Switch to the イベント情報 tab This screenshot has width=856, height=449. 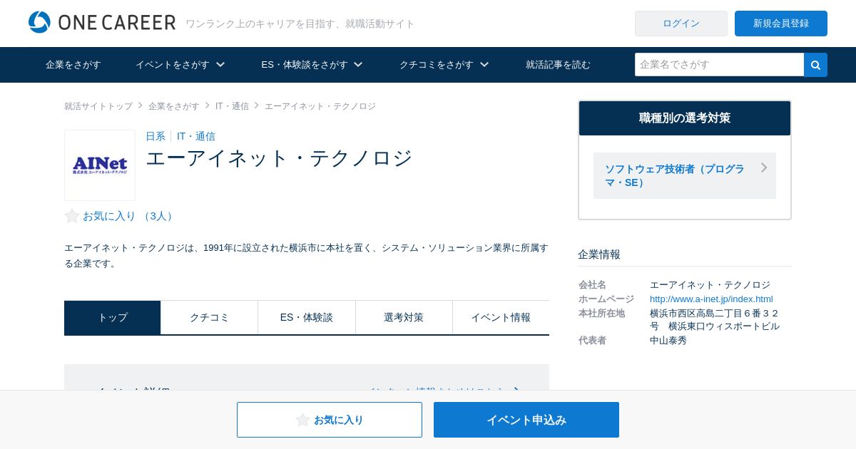click(x=501, y=317)
